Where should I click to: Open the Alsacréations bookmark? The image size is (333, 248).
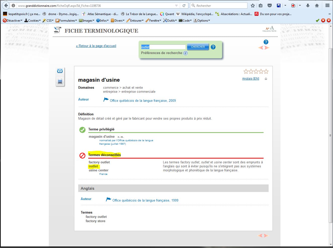tap(234, 14)
